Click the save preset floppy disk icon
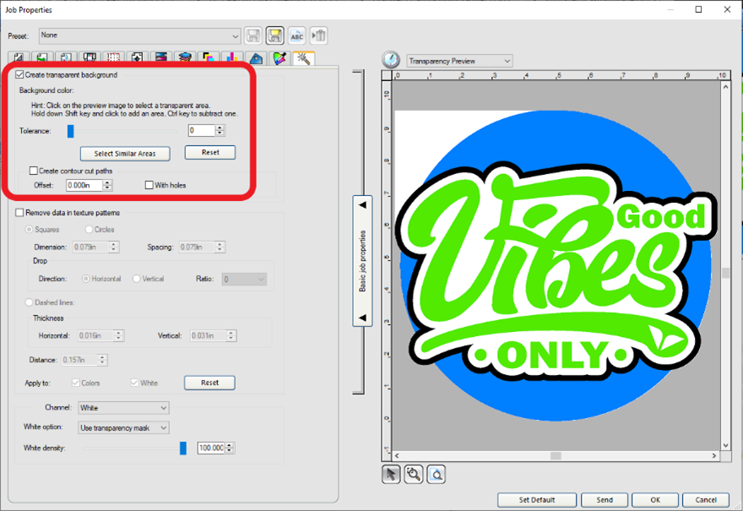The image size is (743, 511). (x=253, y=35)
